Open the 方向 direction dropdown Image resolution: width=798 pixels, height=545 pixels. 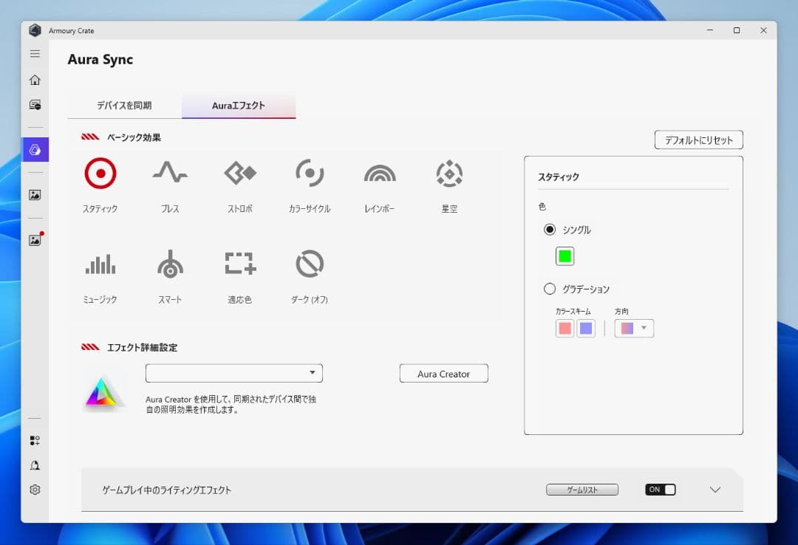pyautogui.click(x=633, y=328)
